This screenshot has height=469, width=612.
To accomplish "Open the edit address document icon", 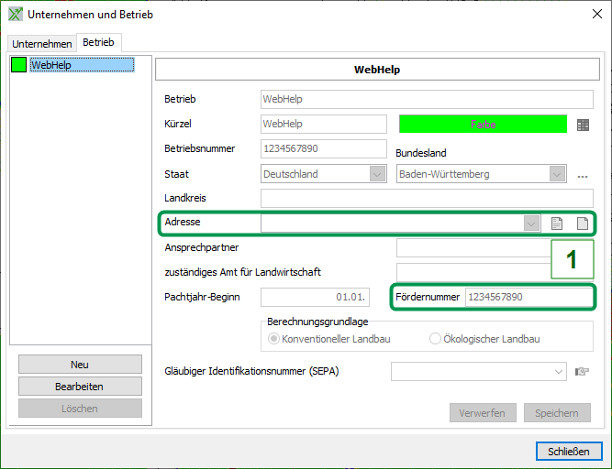I will (x=556, y=223).
